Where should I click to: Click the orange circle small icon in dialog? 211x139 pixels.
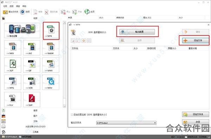tap(84, 40)
